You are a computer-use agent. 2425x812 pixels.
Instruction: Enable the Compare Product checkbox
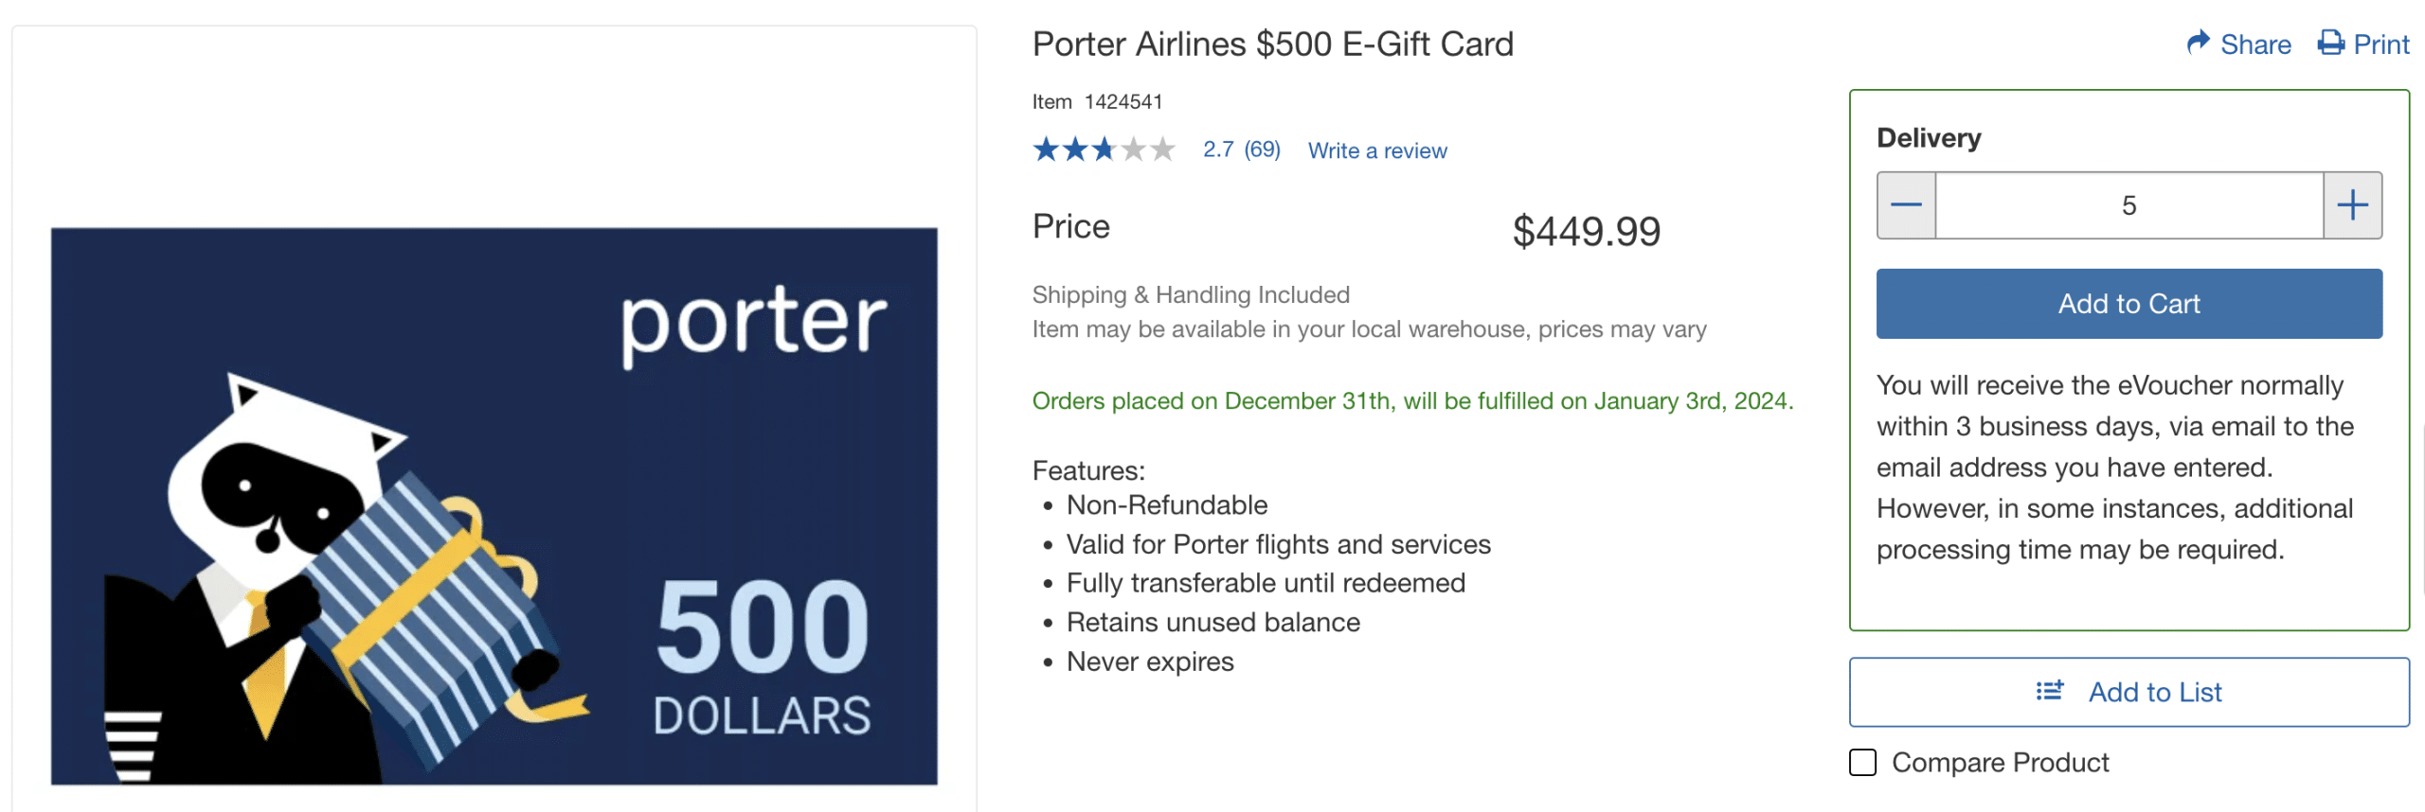tap(1862, 762)
